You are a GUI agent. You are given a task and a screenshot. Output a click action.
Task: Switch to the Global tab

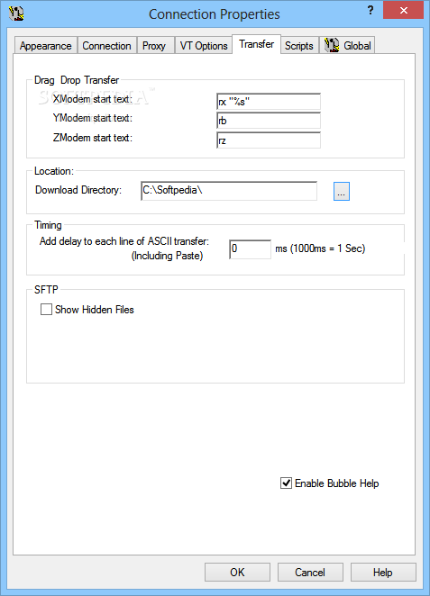pos(347,46)
